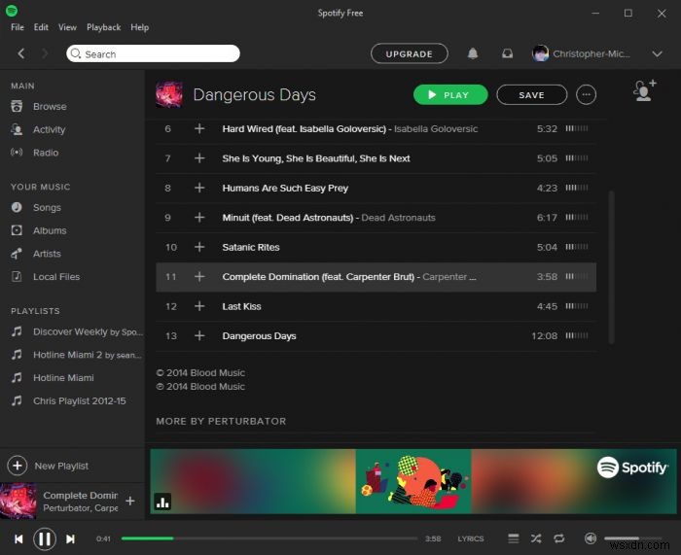The image size is (681, 555).
Task: Open the Help menu
Action: coord(139,27)
